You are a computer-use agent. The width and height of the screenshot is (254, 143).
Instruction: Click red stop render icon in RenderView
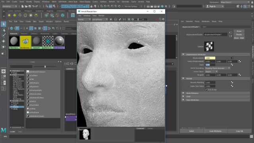point(157,19)
